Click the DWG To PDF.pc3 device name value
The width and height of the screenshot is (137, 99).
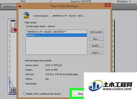[x=54, y=65]
